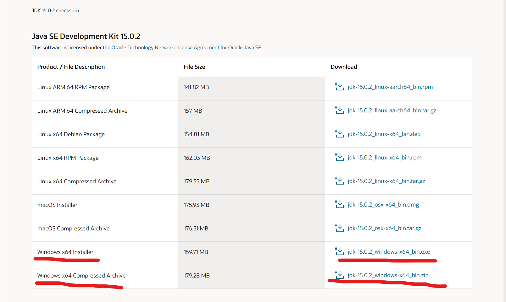Click the 175.93 MB file size cell
This screenshot has height=302, width=506.
click(252, 206)
